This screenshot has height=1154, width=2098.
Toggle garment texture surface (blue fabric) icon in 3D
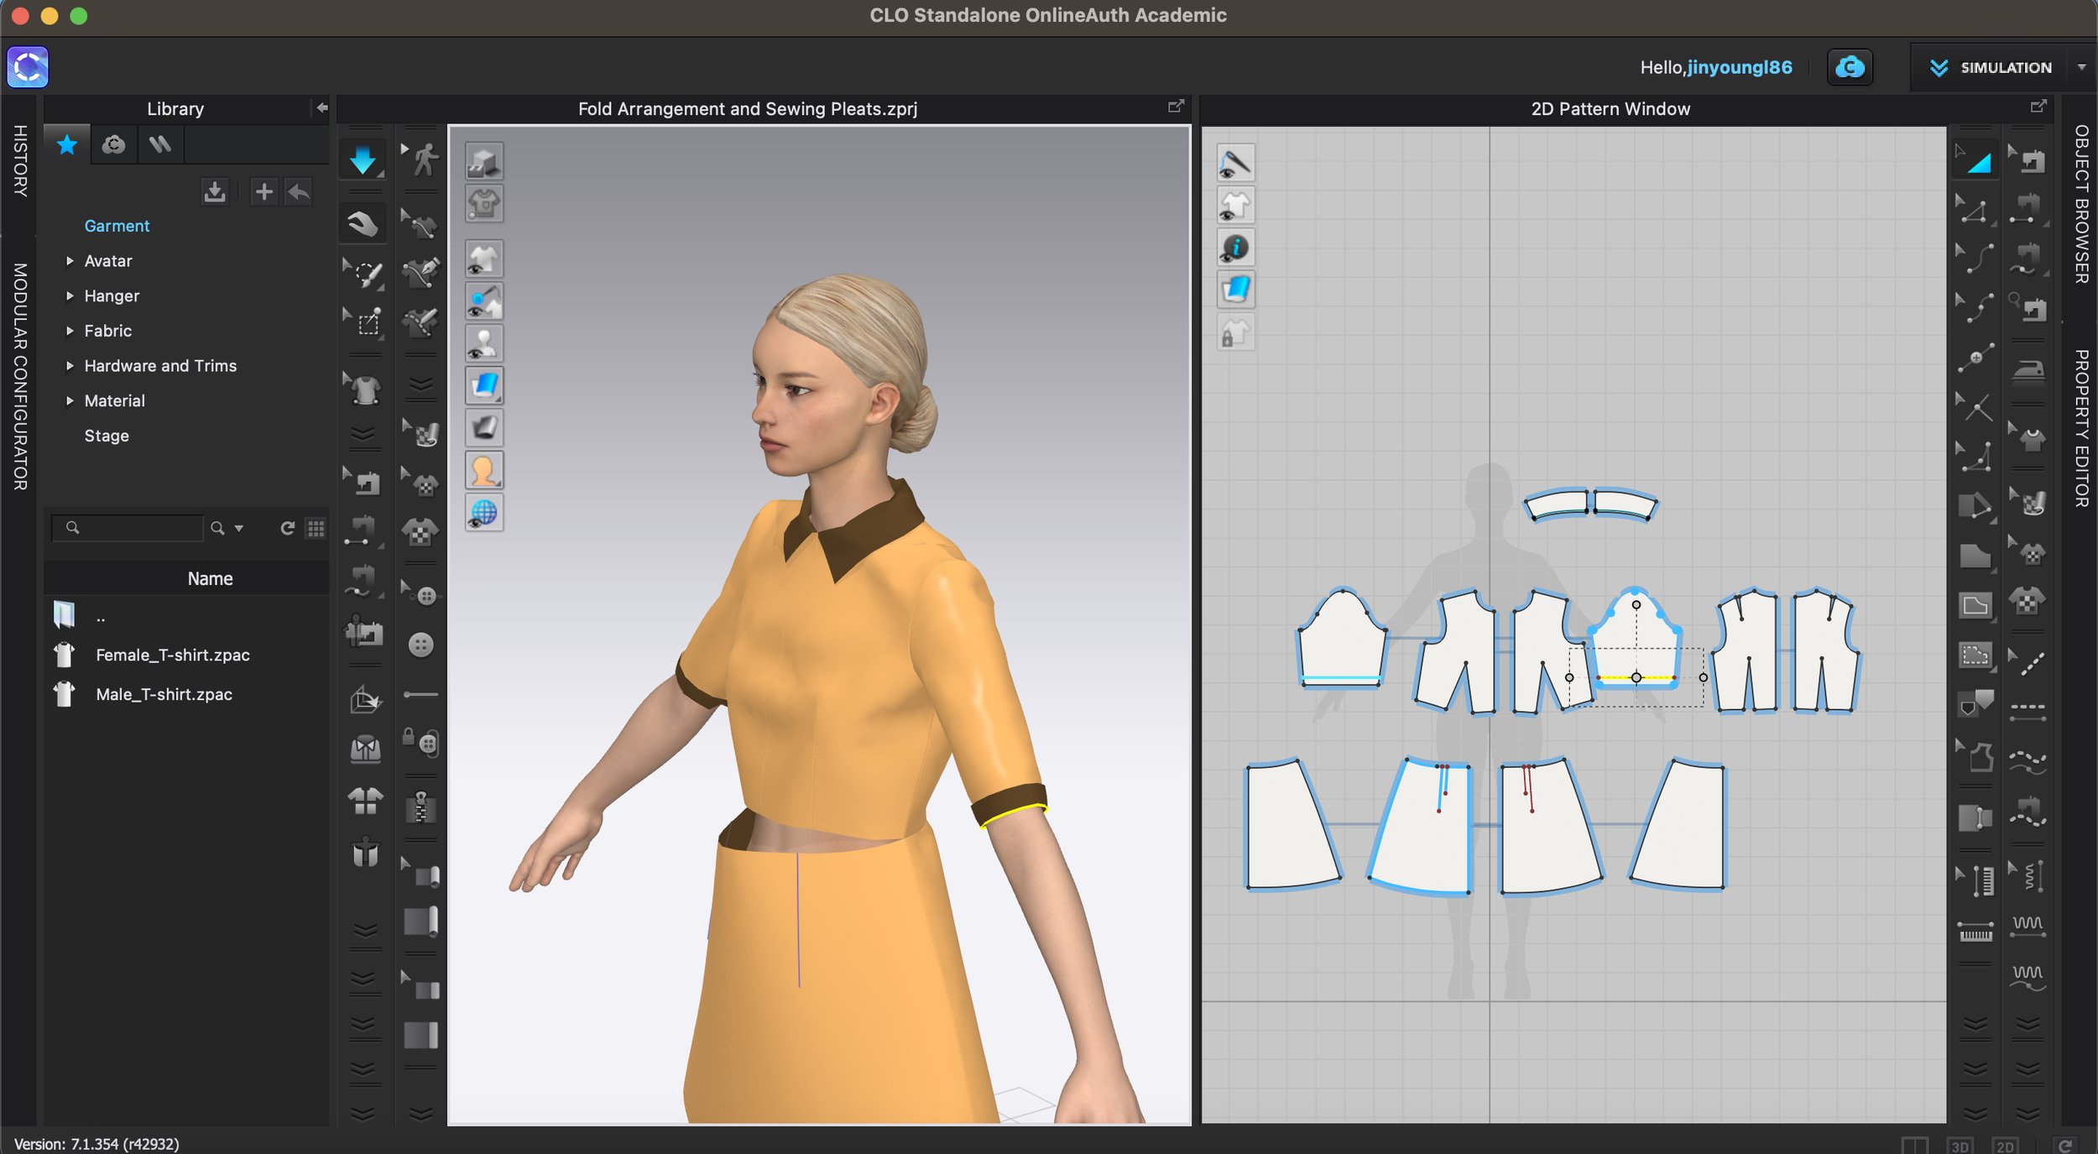(x=484, y=385)
